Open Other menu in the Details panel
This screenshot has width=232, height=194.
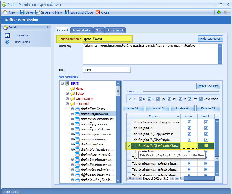click(x=21, y=42)
